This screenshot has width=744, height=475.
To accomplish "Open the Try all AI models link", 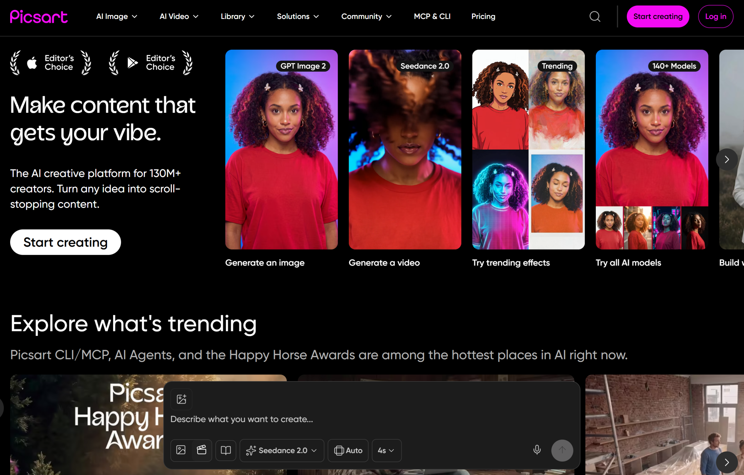I will pyautogui.click(x=628, y=263).
